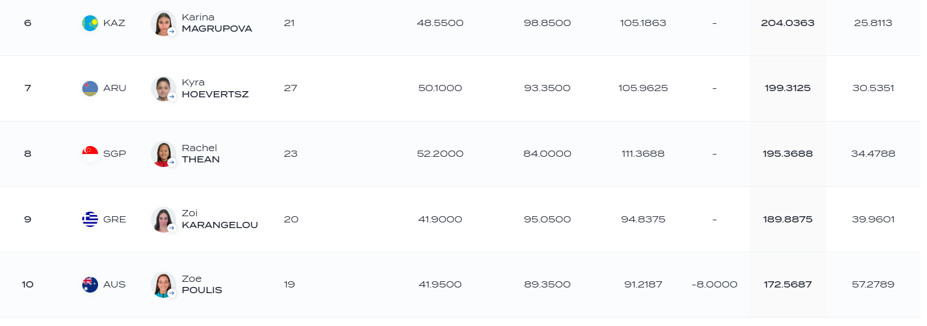Viewport: 927px width, 326px height.
Task: Click the Aruba flag icon
Action: coord(90,88)
